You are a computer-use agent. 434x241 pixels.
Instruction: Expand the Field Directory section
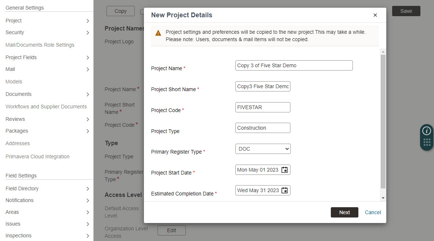(x=47, y=188)
